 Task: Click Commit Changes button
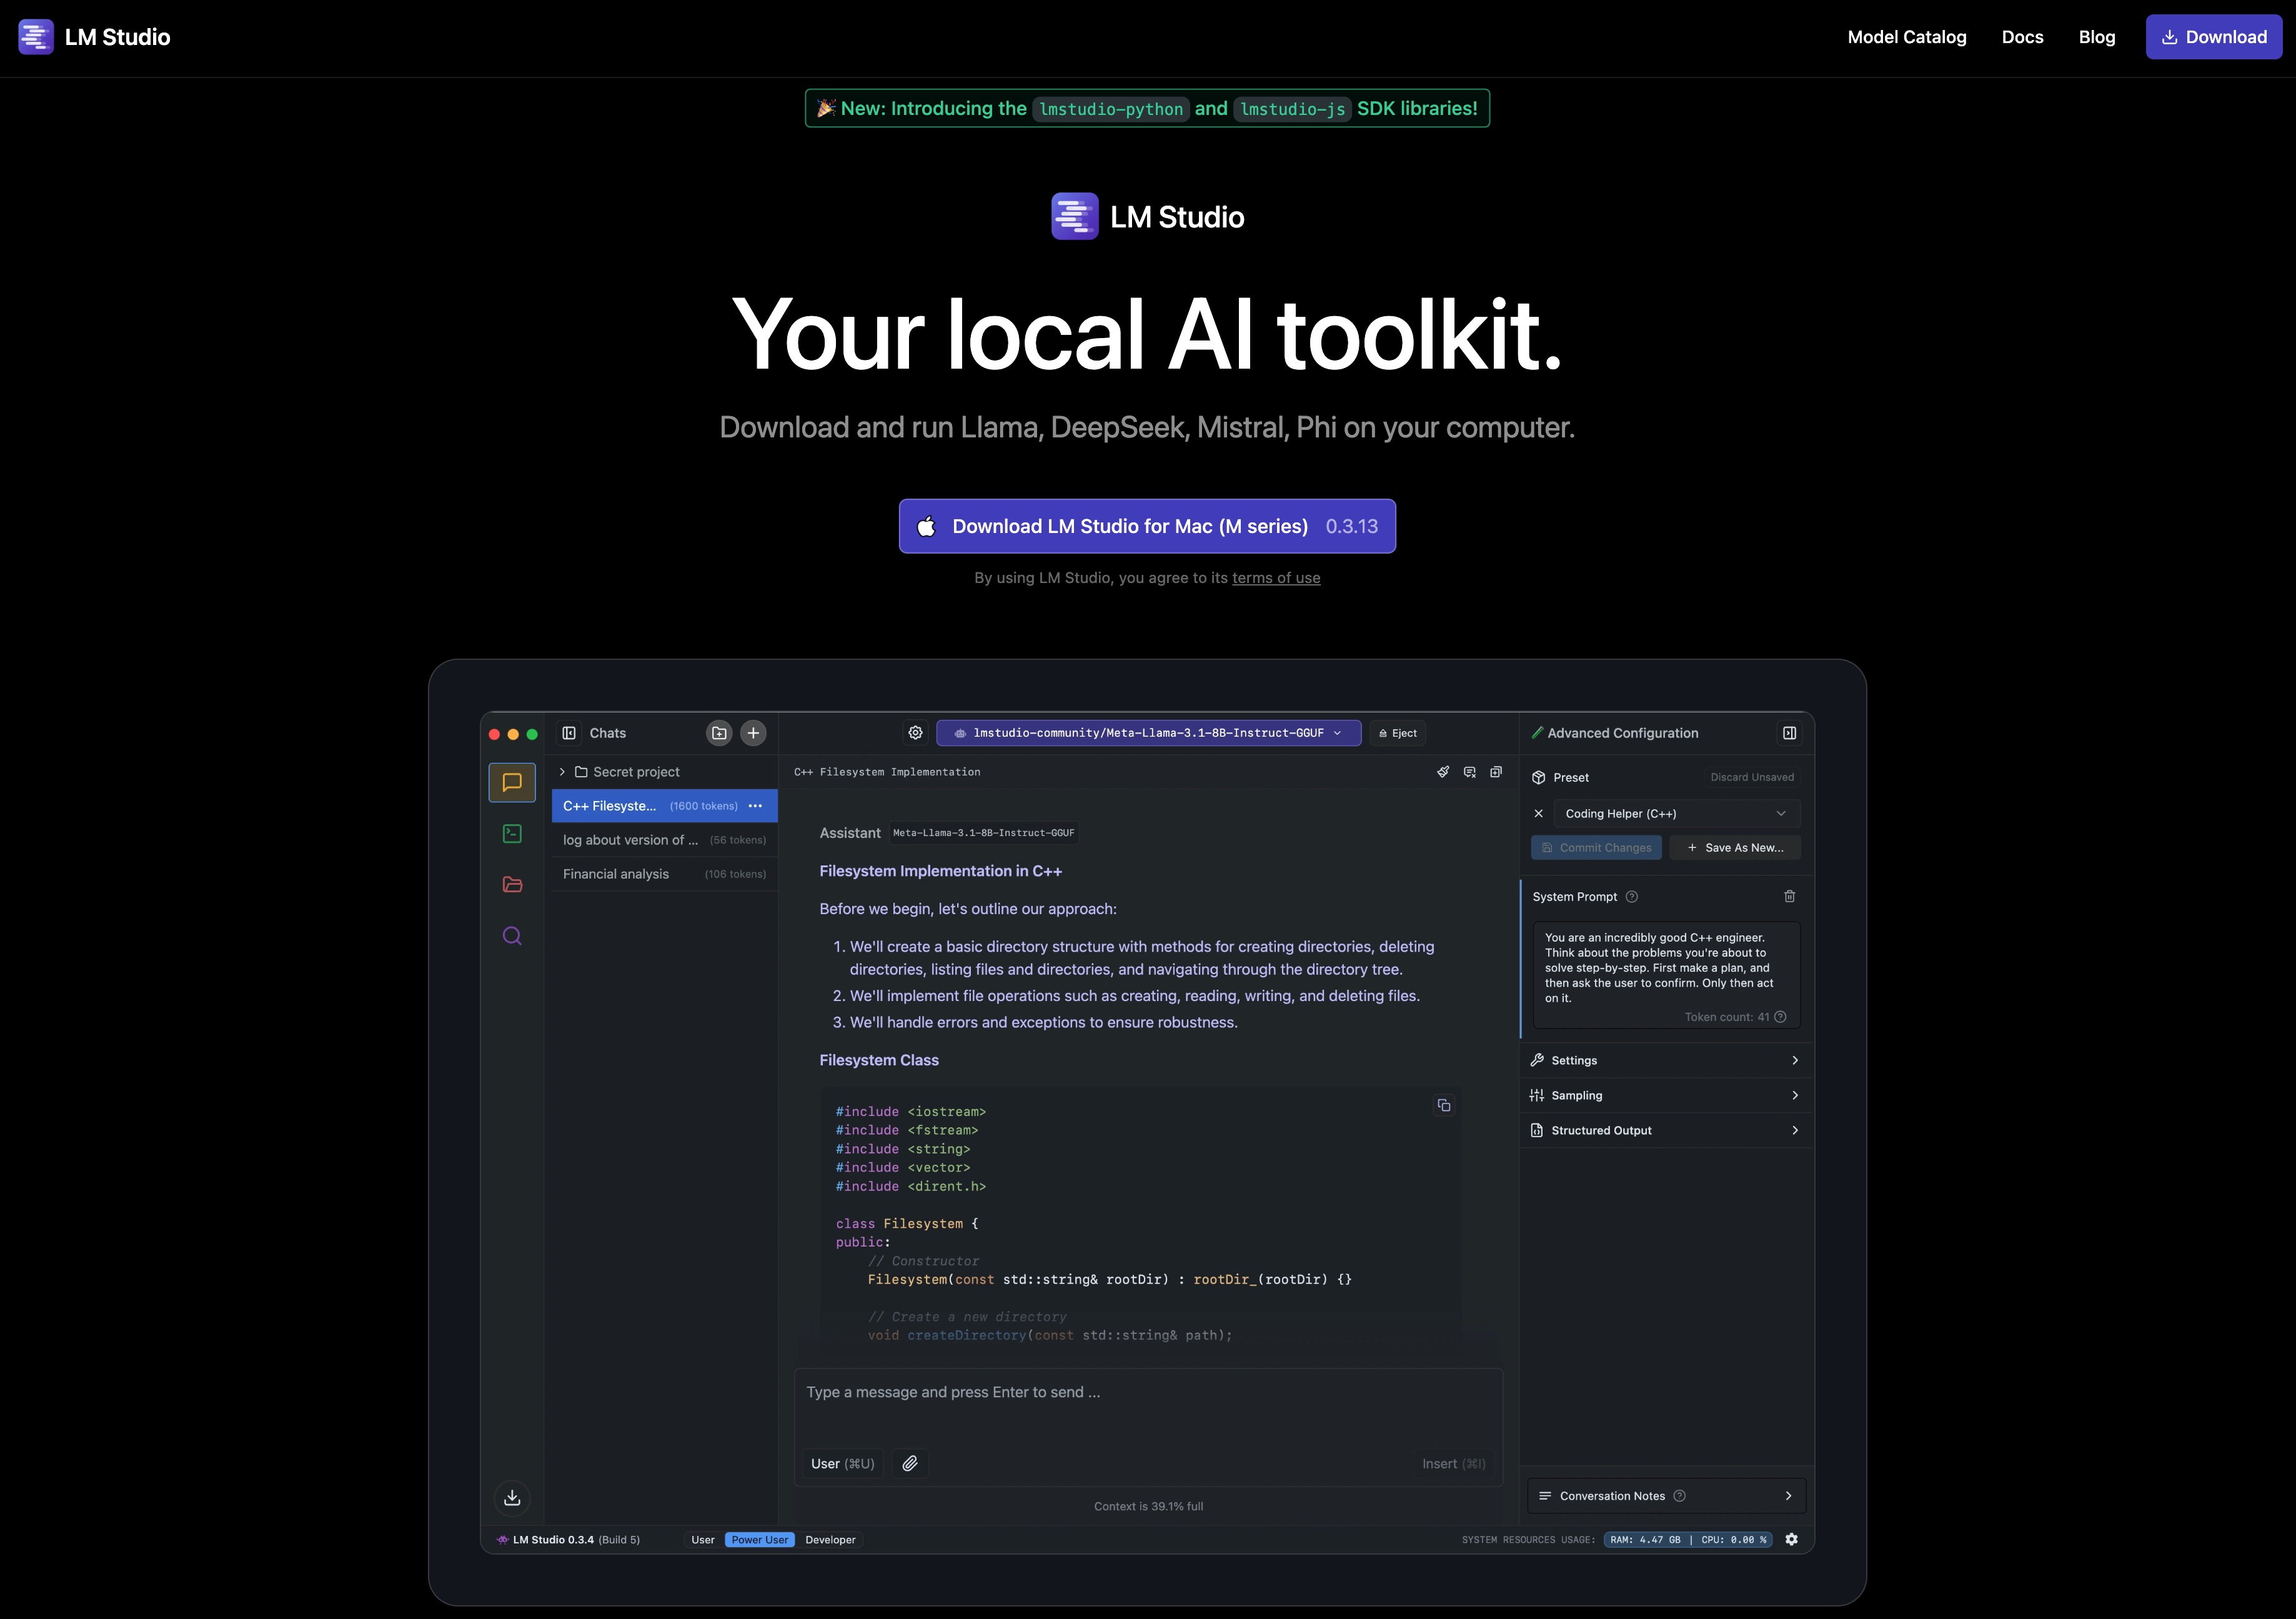pos(1596,847)
